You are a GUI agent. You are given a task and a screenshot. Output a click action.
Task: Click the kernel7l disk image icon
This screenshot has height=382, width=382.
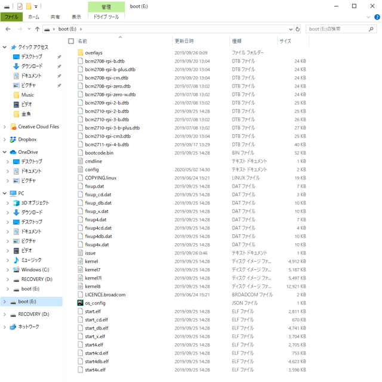coord(80,278)
